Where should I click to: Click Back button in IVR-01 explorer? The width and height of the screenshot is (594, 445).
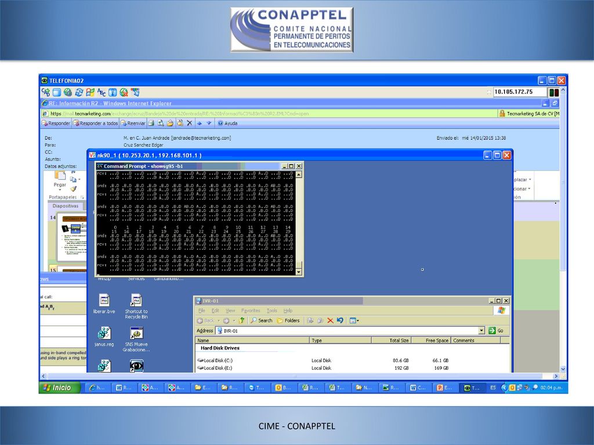pyautogui.click(x=205, y=320)
